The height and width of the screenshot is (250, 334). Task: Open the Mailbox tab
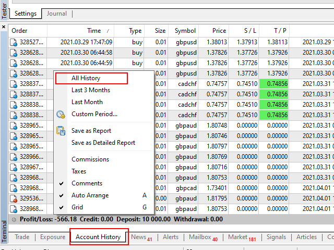[x=203, y=237]
